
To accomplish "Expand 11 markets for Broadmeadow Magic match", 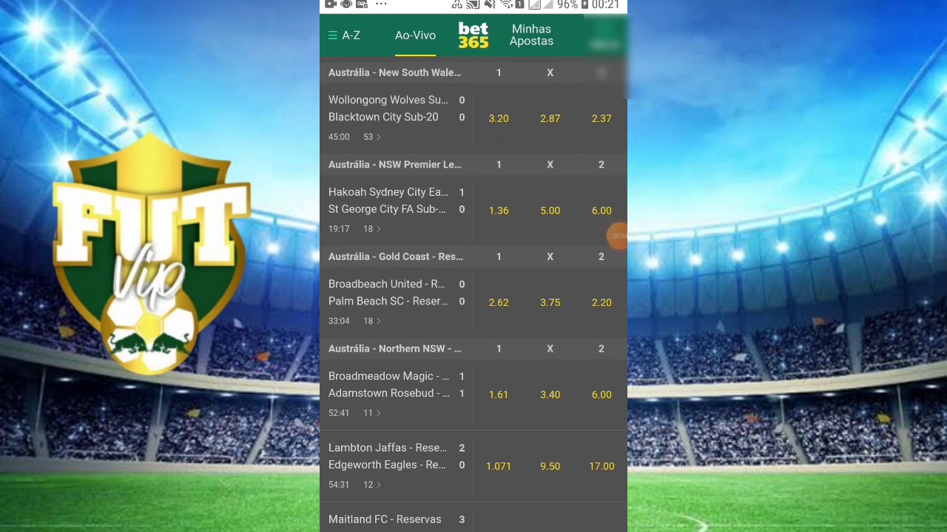I will (x=372, y=413).
